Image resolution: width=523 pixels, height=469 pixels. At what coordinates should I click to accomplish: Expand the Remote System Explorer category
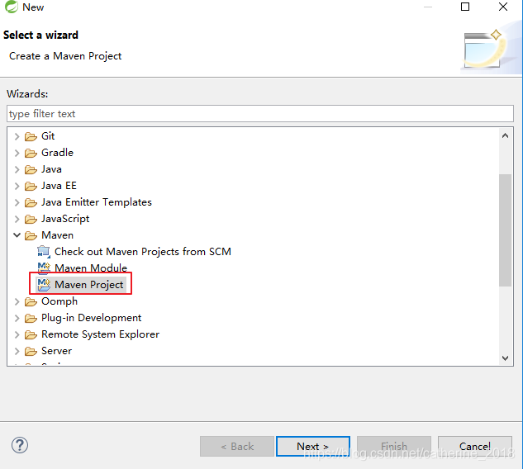[17, 334]
